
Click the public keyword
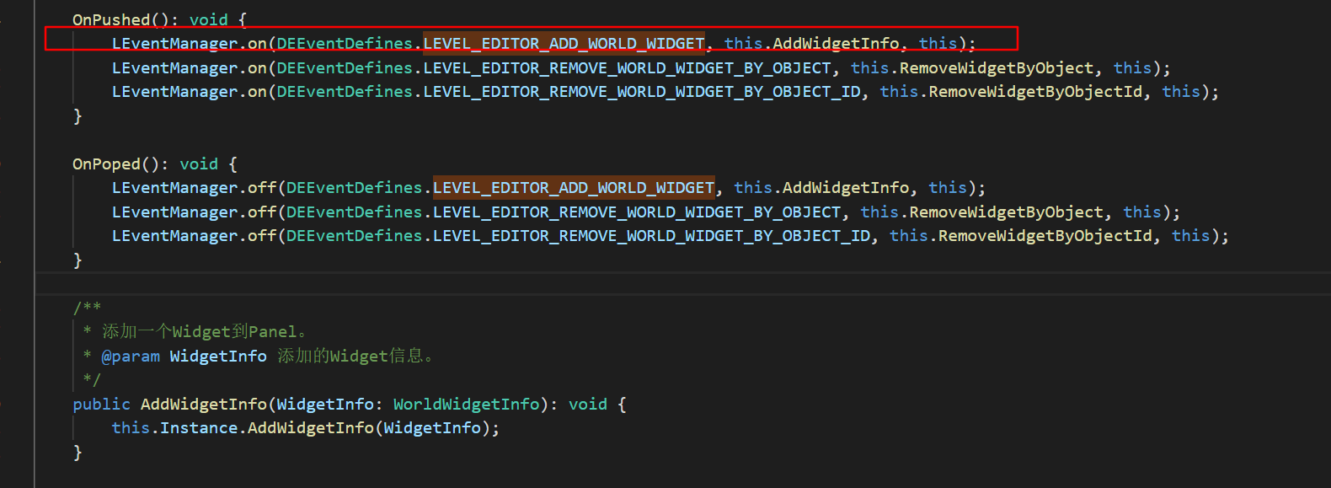[x=102, y=404]
